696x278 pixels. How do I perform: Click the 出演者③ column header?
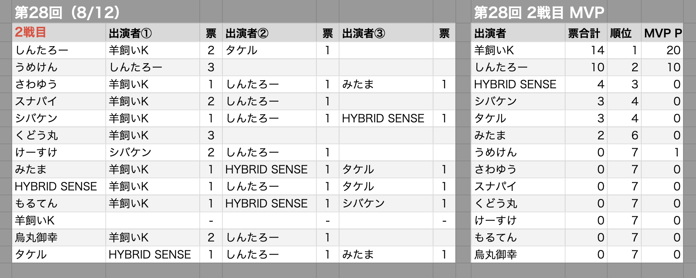coord(386,33)
